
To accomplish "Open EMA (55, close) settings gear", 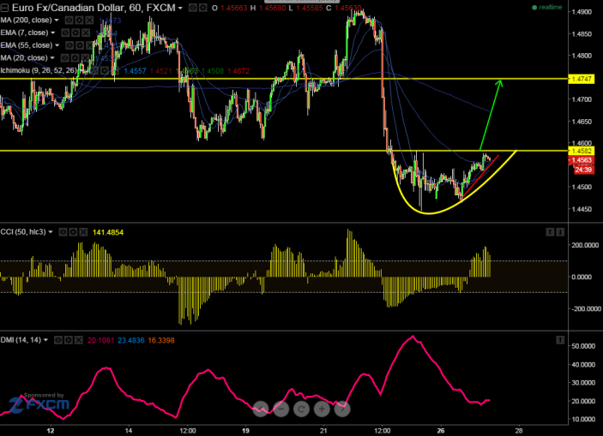I will [80, 45].
